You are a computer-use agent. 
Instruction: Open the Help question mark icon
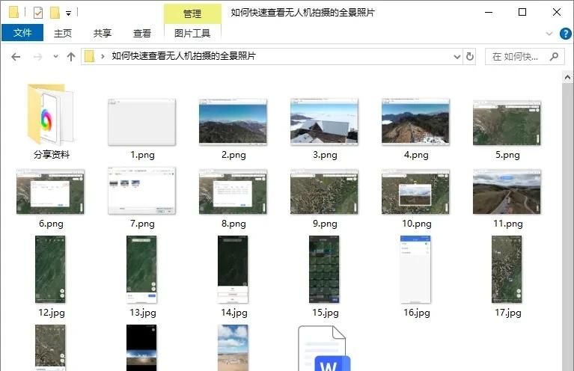[x=566, y=34]
